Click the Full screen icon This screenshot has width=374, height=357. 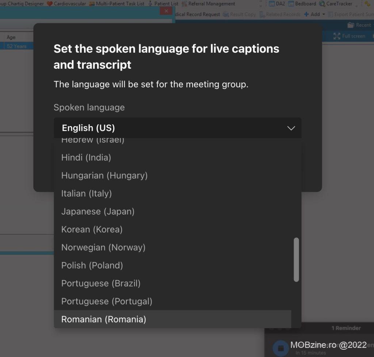coord(337,36)
